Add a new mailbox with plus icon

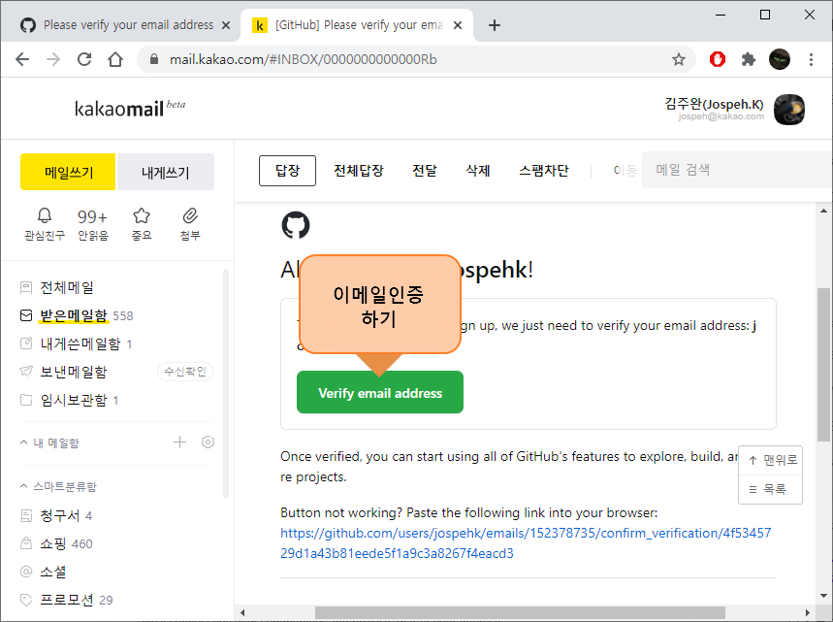click(179, 442)
